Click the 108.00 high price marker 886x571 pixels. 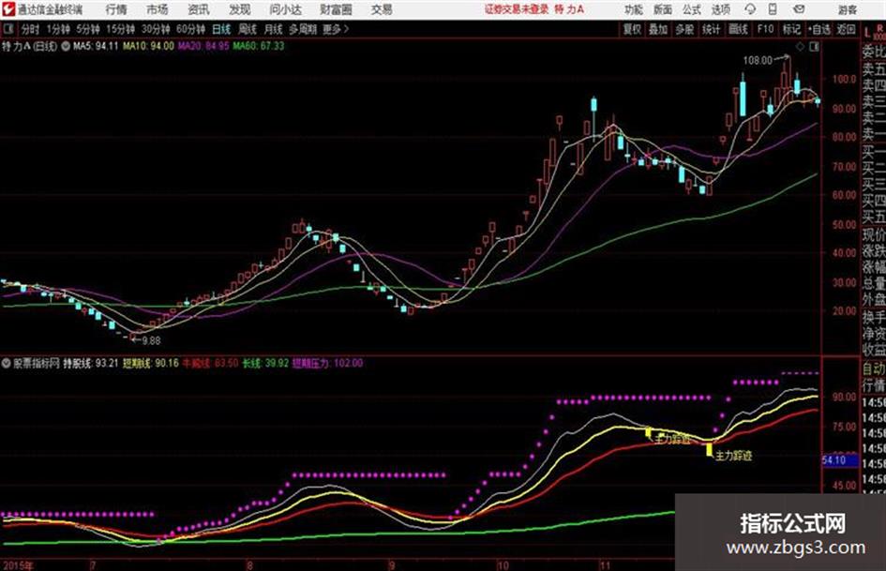pyautogui.click(x=758, y=60)
